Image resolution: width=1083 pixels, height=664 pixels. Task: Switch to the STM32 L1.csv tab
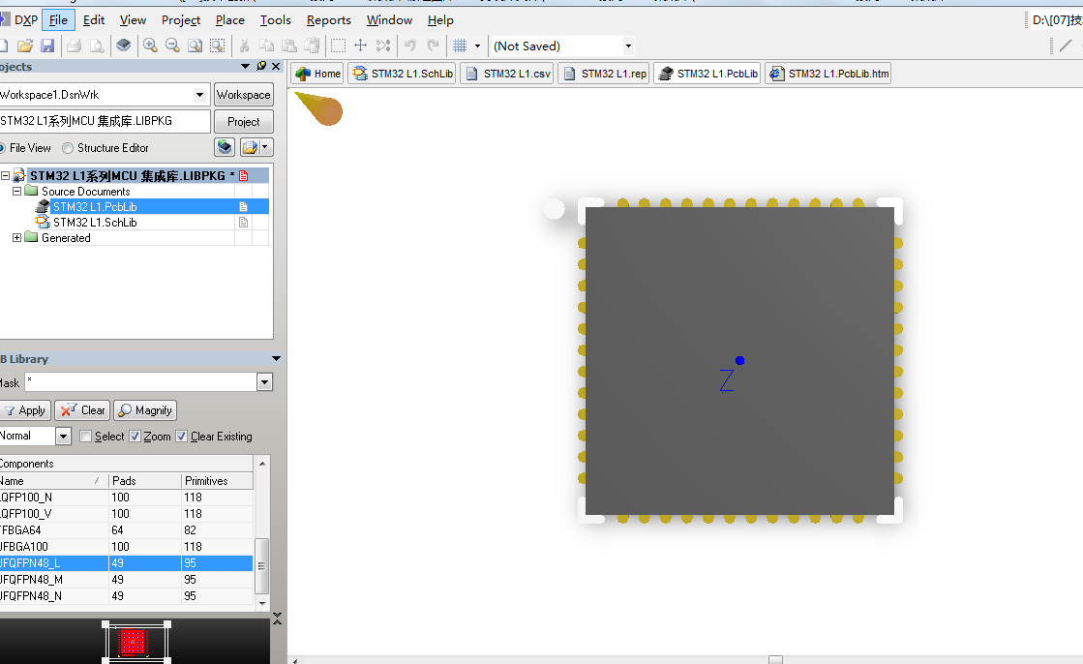[507, 74]
